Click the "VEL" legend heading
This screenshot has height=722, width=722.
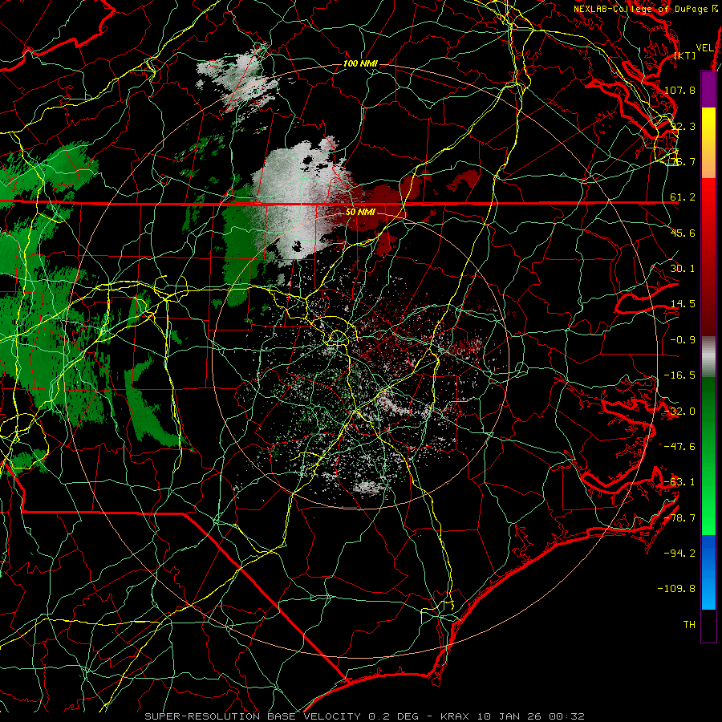click(704, 48)
